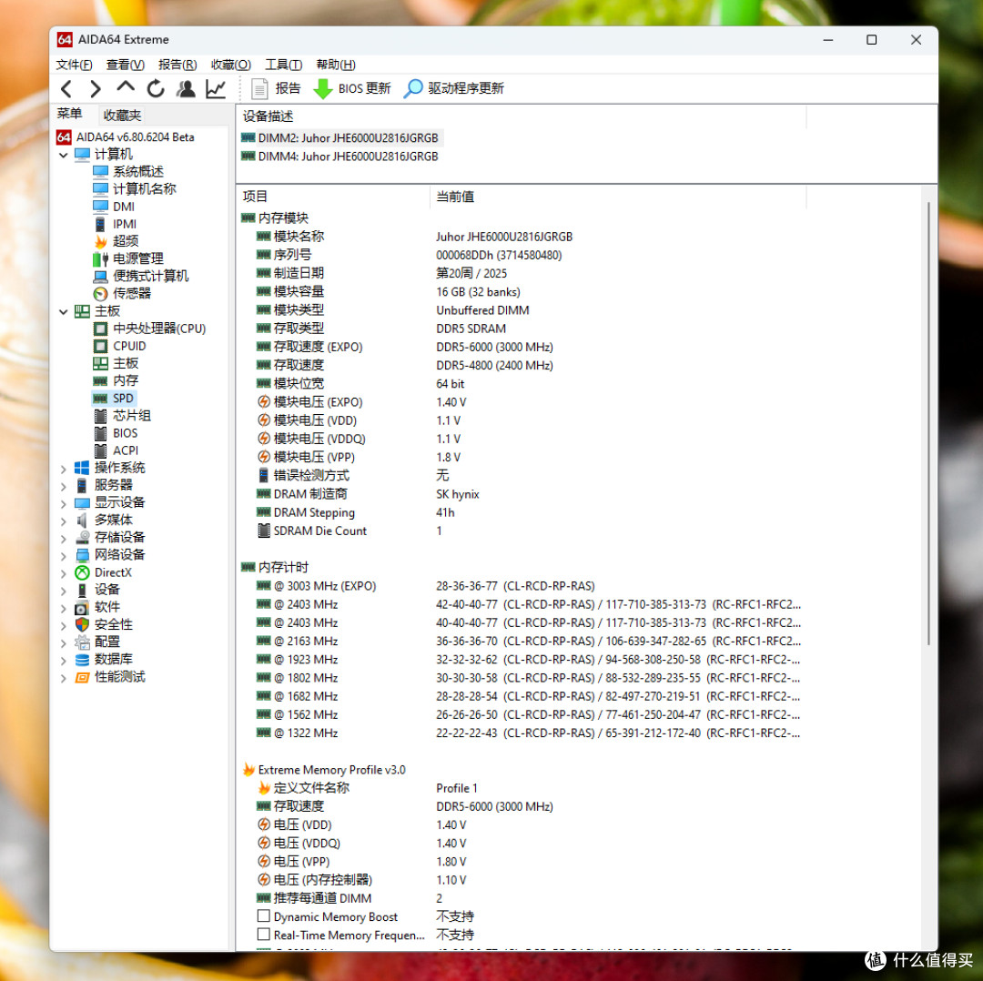Viewport: 983px width, 981px height.
Task: Click the 安全性 shield icon
Action: pos(82,625)
